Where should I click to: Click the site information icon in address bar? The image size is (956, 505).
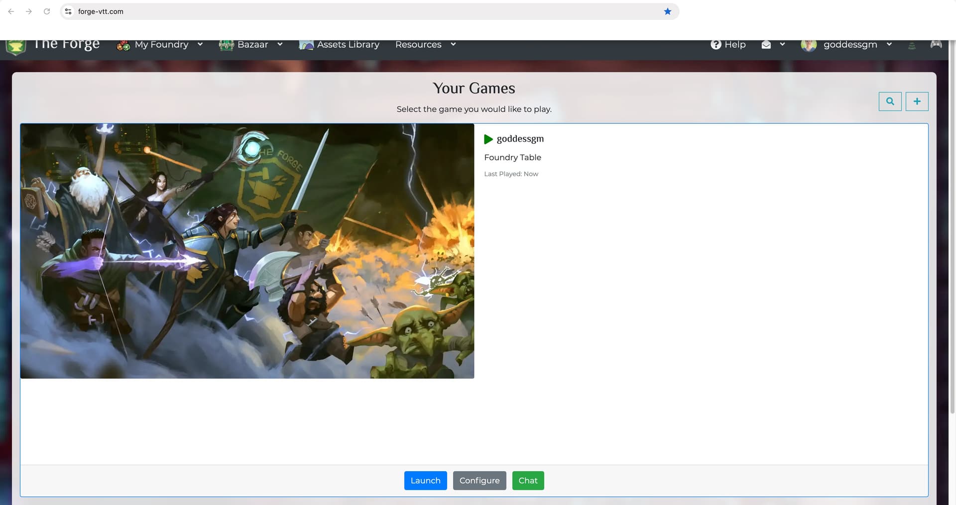[69, 11]
